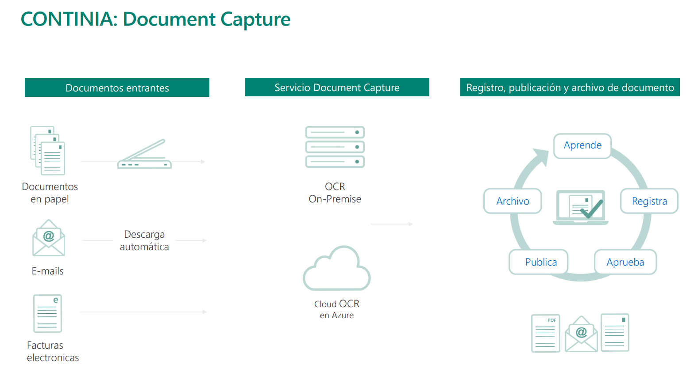Click the Aprende step in the cycle

point(582,145)
